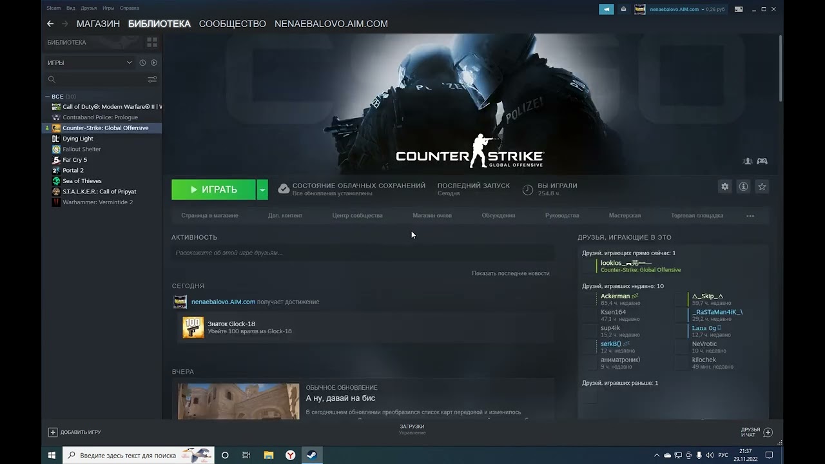The image size is (825, 464).
Task: Open the Справка menu
Action: click(129, 8)
